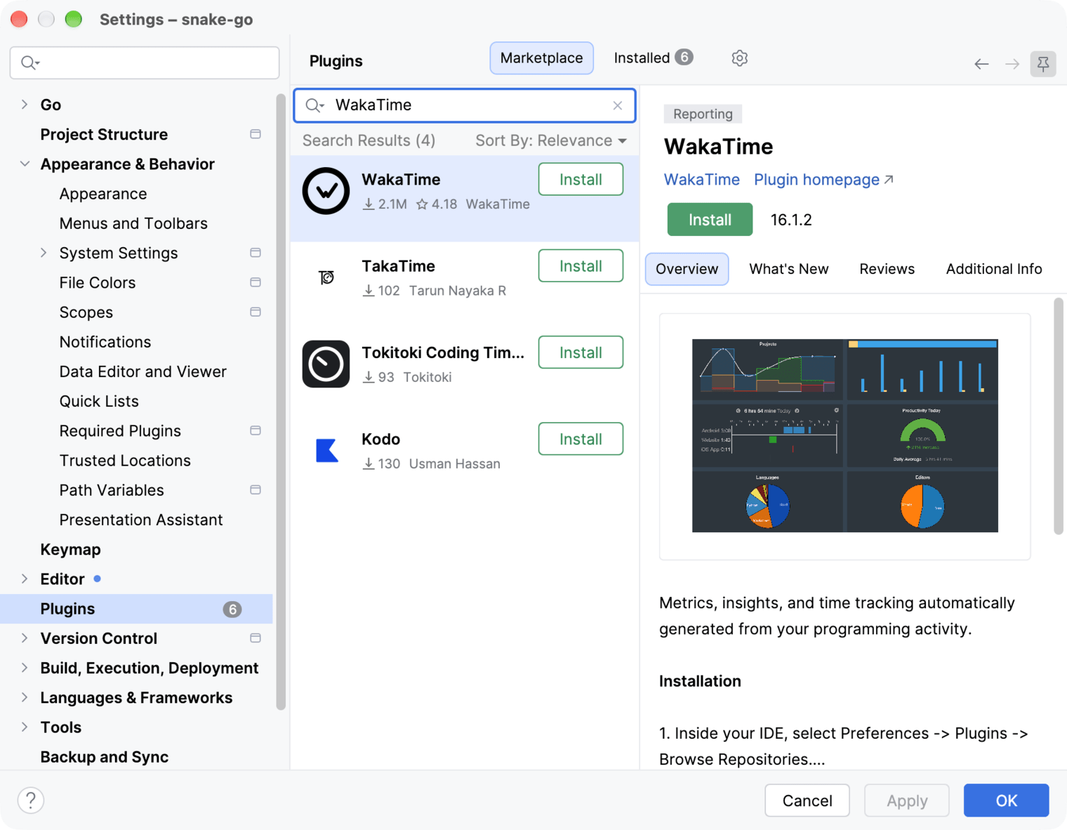Image resolution: width=1067 pixels, height=830 pixels.
Task: Click Scopes project-level indicator icon
Action: coord(256,312)
